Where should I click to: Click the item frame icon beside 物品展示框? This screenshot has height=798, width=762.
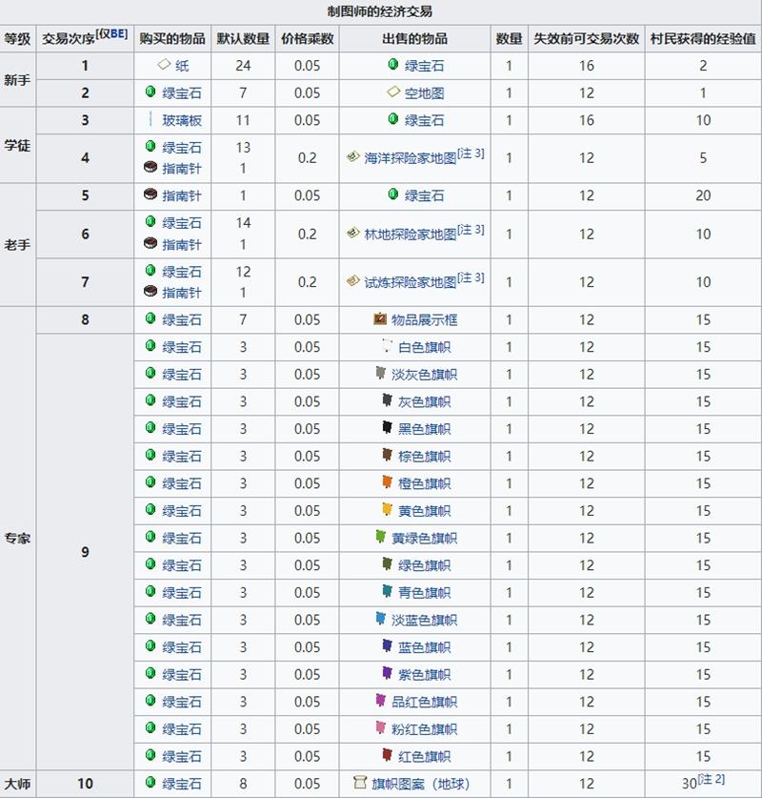click(380, 319)
